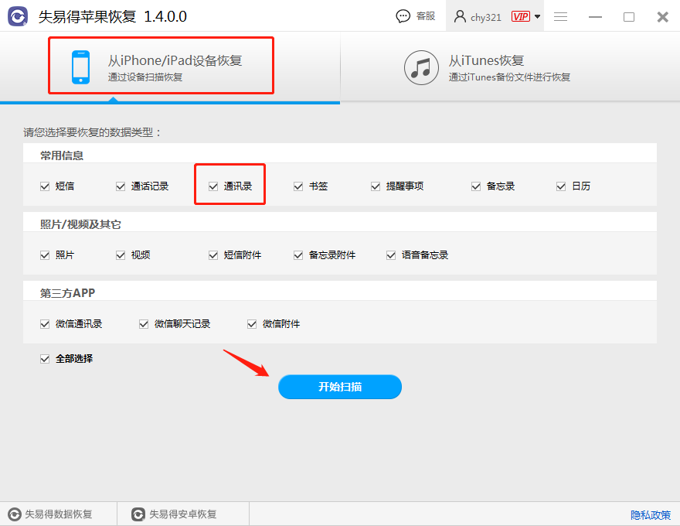
Task: Toggle the 备忘录 checkbox
Action: tap(476, 186)
